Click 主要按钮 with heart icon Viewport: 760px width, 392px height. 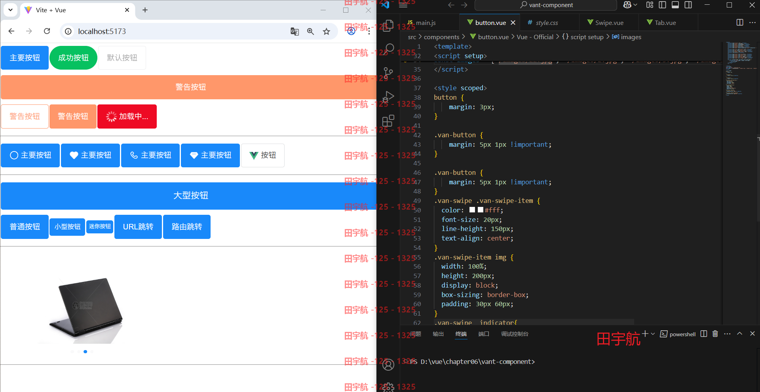90,155
